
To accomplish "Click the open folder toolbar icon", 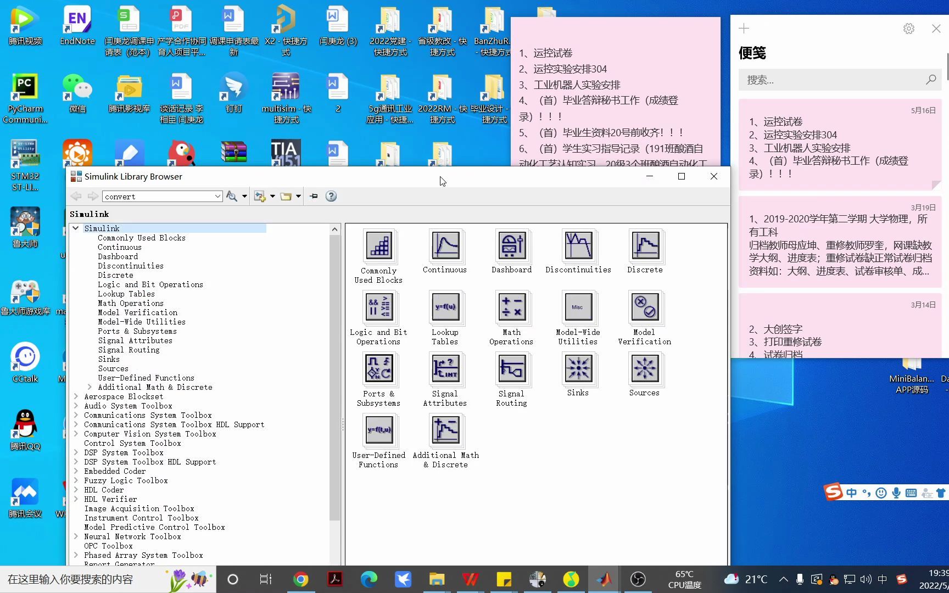I will (x=286, y=196).
